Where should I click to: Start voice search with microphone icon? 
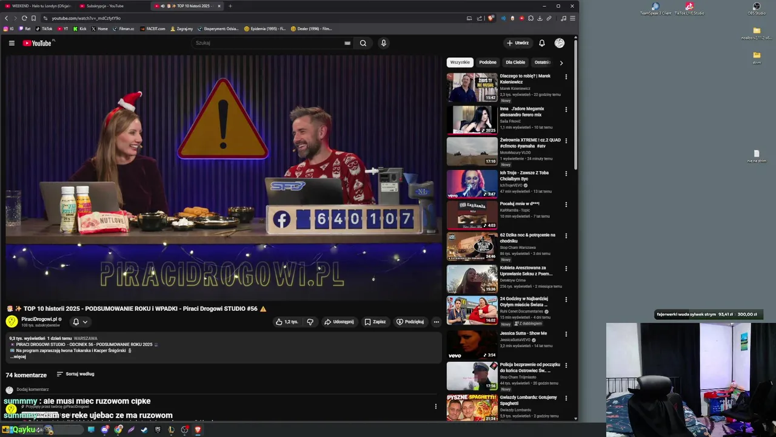click(383, 43)
